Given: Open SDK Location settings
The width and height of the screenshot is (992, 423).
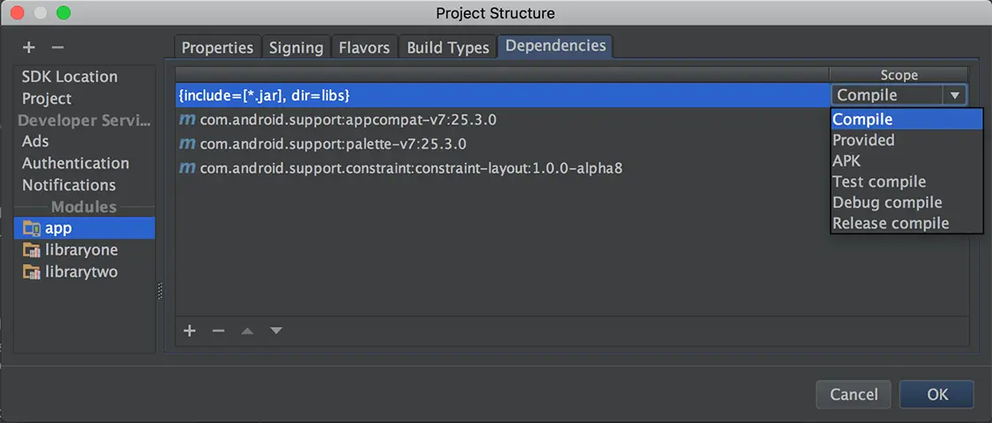Looking at the screenshot, I should click(x=70, y=77).
